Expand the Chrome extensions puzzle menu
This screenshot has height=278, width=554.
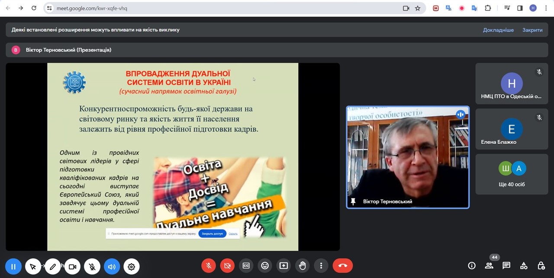click(488, 8)
